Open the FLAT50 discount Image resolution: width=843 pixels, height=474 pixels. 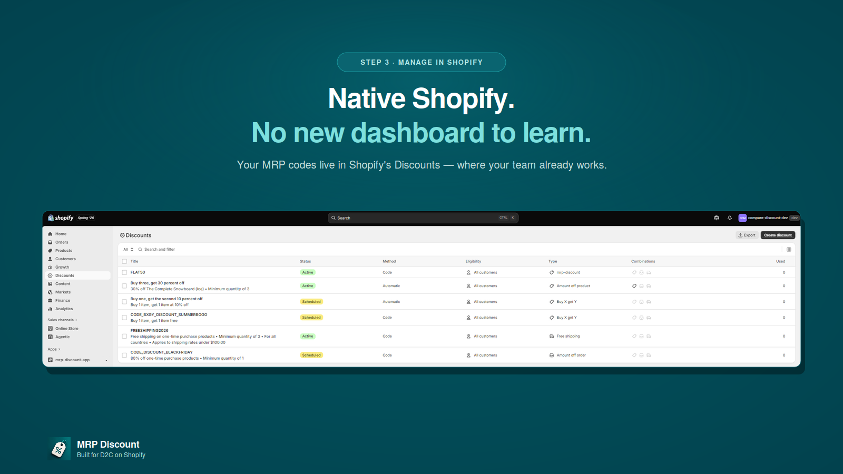click(x=138, y=273)
